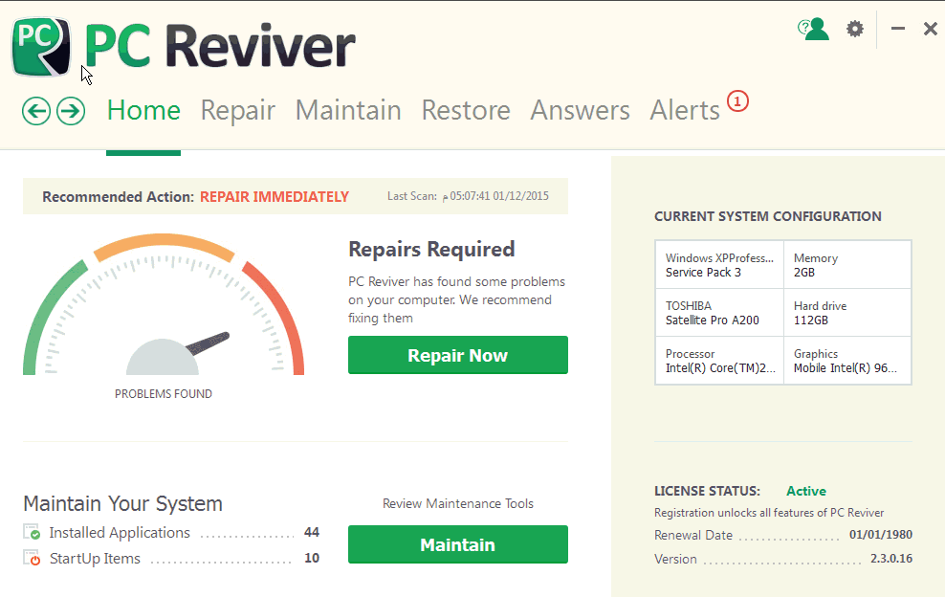This screenshot has height=597, width=945.
Task: Click the Processor cell in system configuration
Action: coord(718,361)
